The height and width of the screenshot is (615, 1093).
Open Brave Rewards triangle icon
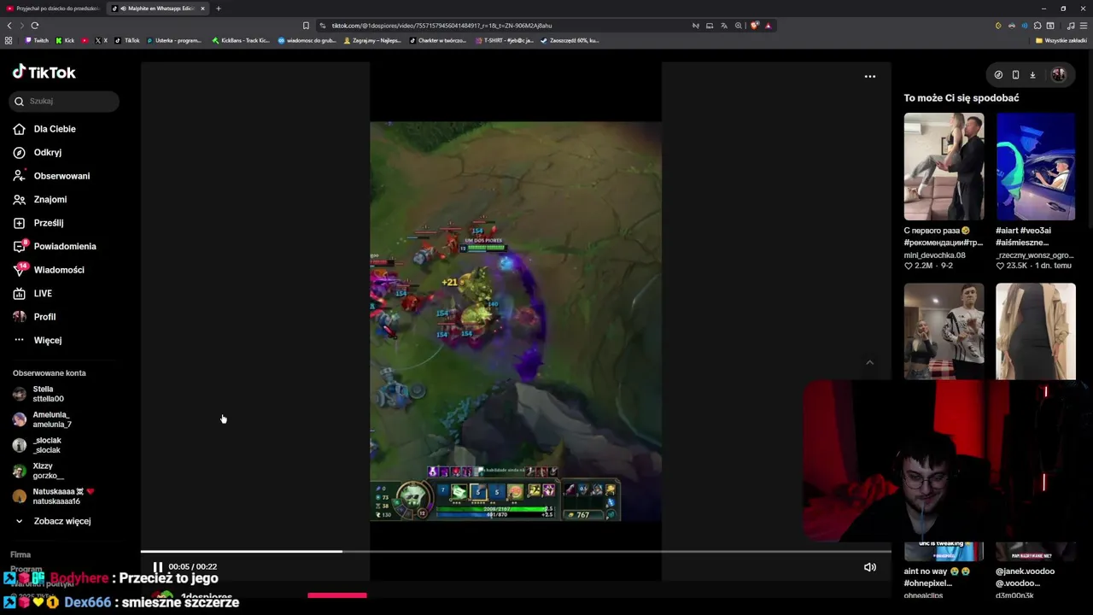tap(768, 26)
